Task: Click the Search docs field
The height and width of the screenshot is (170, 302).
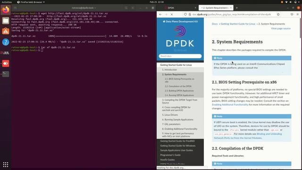Action: click(x=180, y=56)
